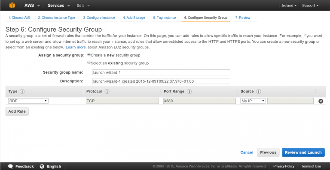Screen dimensions: 330x170
Task: Go to step 1 Choose AMI
Action: coord(19,18)
